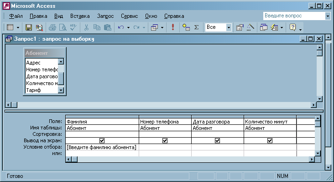The image size is (334, 182).
Task: Open the Redo history dropdown arrow
Action: point(144,27)
